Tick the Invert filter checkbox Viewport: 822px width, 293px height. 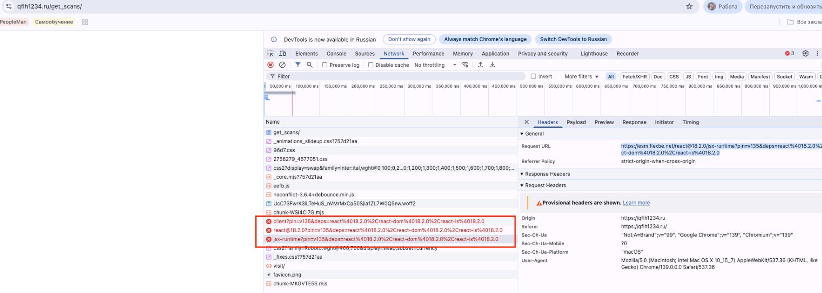(533, 76)
